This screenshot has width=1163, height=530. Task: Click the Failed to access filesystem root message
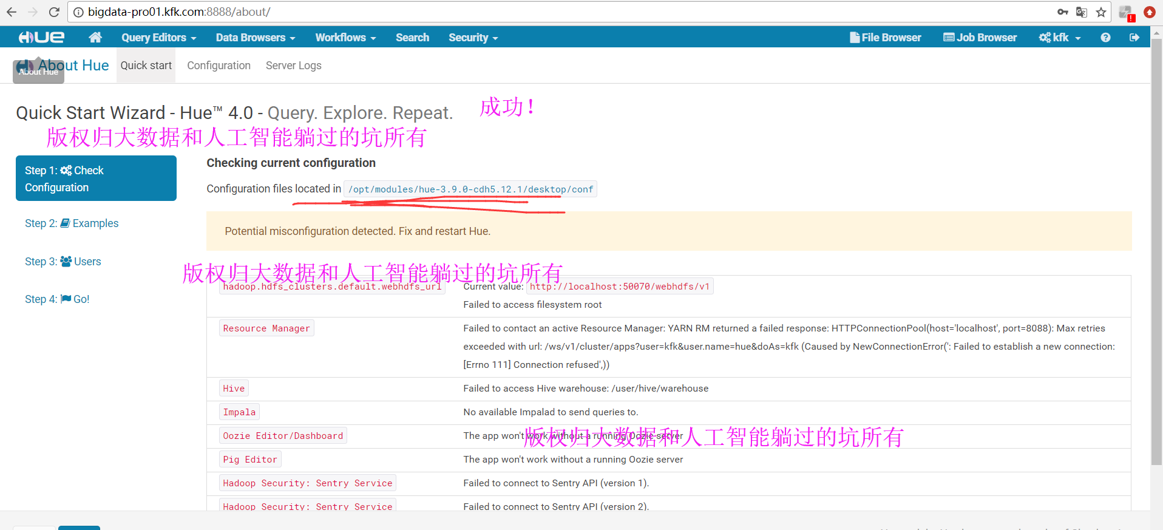[532, 305]
